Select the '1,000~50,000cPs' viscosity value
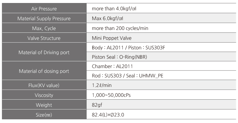The image size is (238, 123). point(111,95)
